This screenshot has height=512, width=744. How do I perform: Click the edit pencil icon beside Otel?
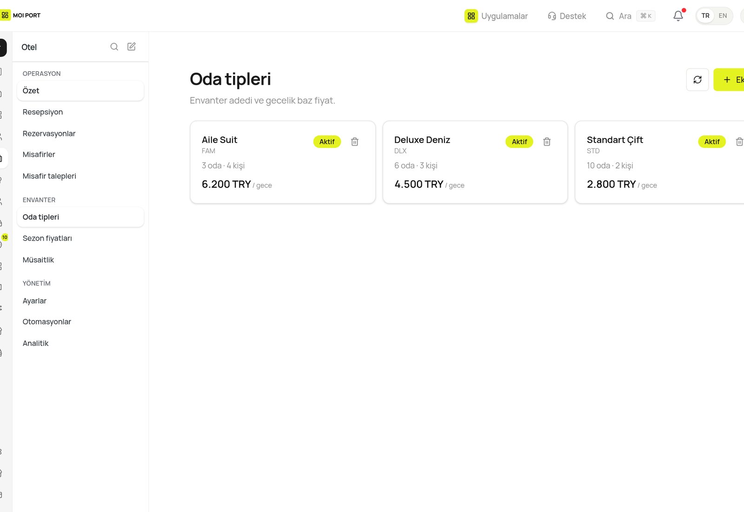[132, 47]
